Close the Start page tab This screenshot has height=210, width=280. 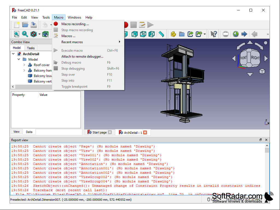click(110, 132)
